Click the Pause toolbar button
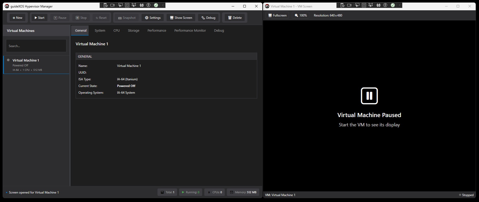479x202 pixels. (60, 18)
